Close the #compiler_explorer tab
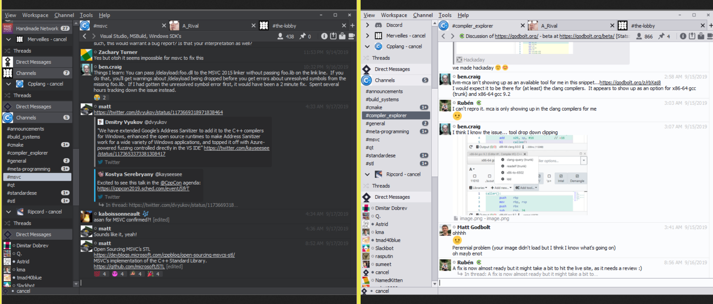 click(523, 26)
